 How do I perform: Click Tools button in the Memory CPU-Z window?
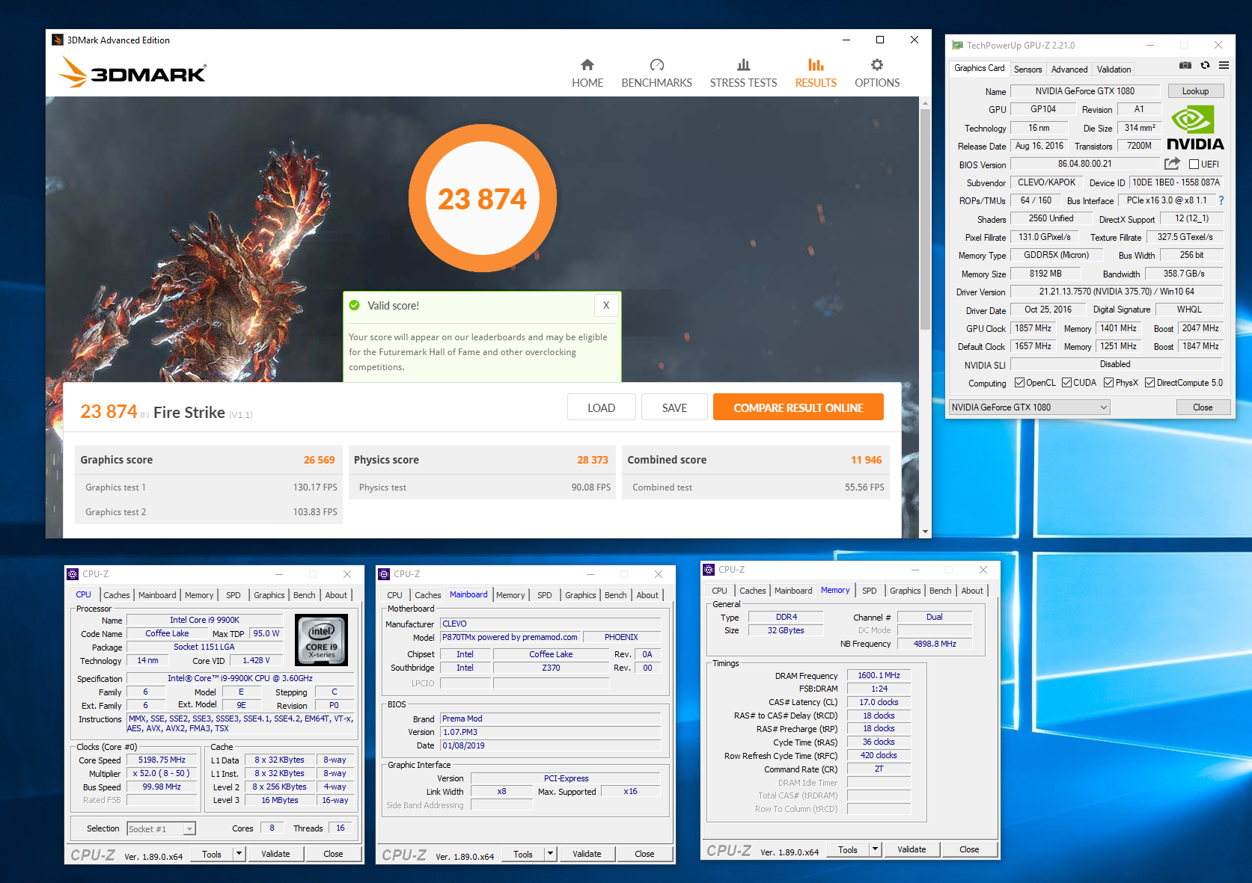coord(847,849)
